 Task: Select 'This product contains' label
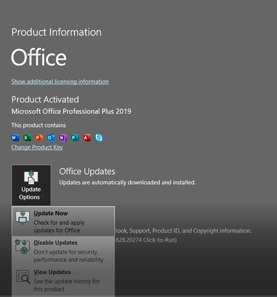click(39, 125)
